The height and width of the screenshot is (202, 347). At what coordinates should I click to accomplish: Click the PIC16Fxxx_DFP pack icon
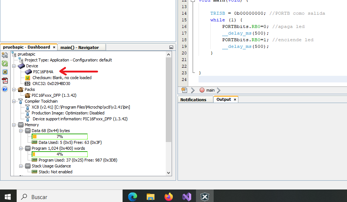coord(28,95)
